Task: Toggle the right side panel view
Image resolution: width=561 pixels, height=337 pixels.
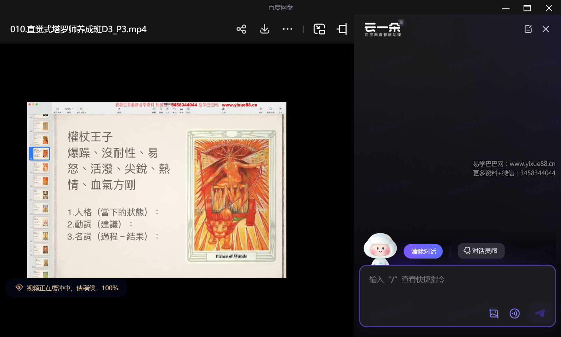Action: coord(342,29)
